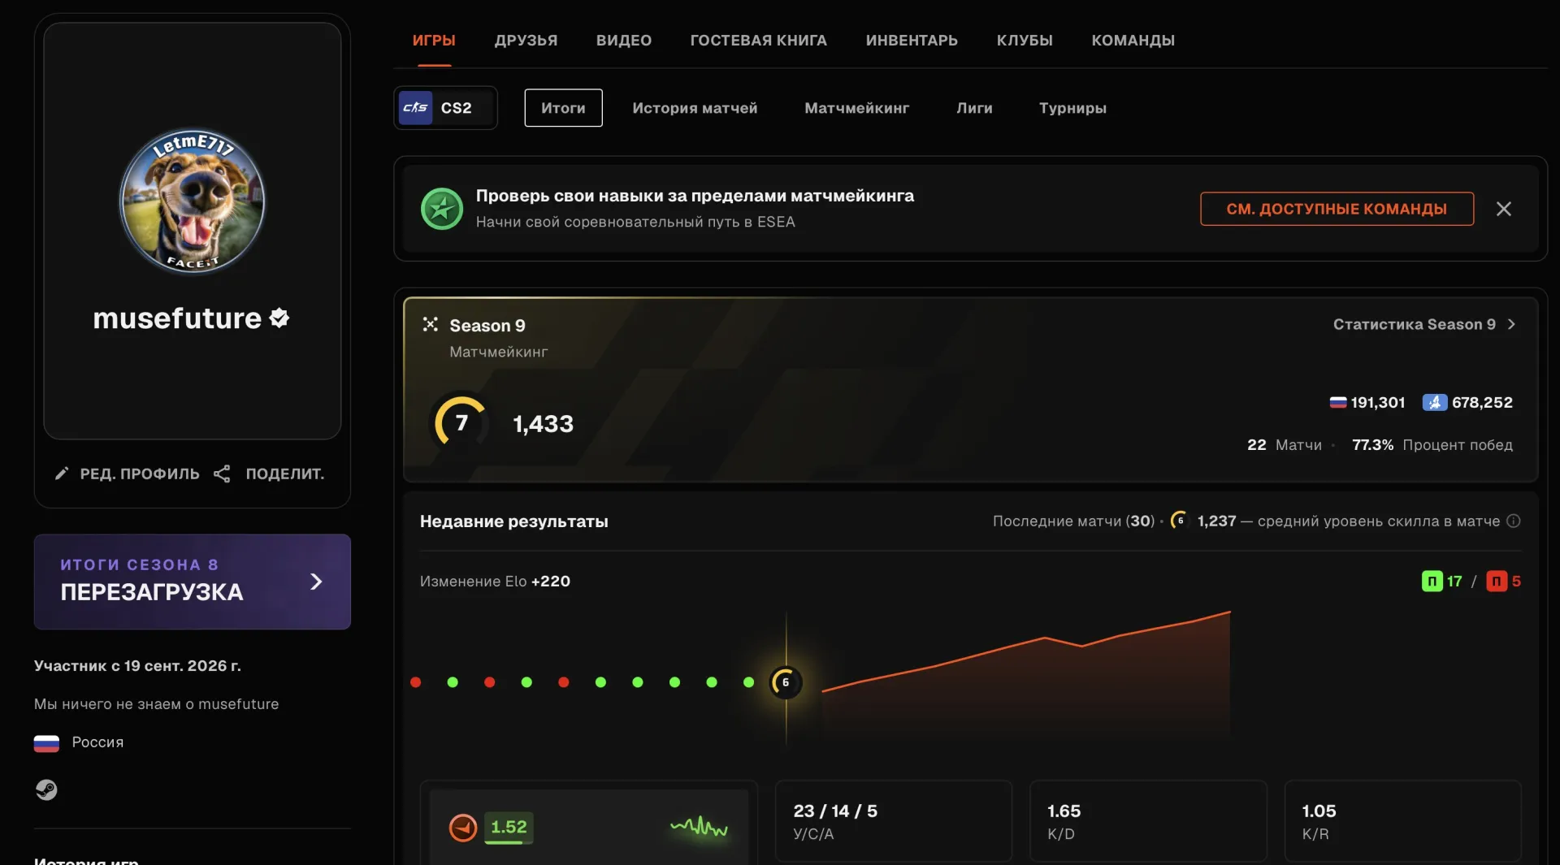Click the Season 9 crossed swords icon
This screenshot has height=865, width=1560.
point(431,325)
